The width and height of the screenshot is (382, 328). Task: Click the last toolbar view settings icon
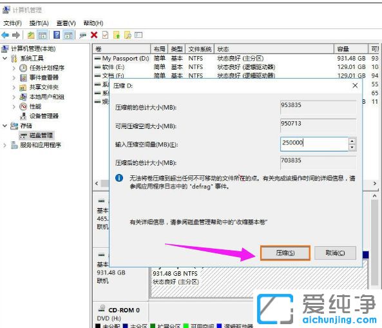pos(138,35)
